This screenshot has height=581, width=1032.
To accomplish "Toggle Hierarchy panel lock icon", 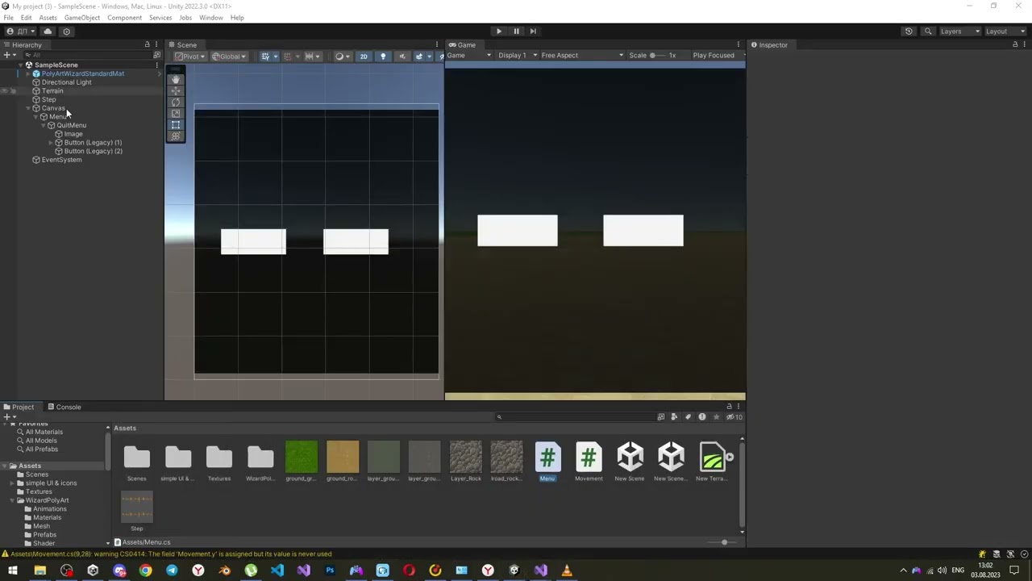I will point(148,45).
